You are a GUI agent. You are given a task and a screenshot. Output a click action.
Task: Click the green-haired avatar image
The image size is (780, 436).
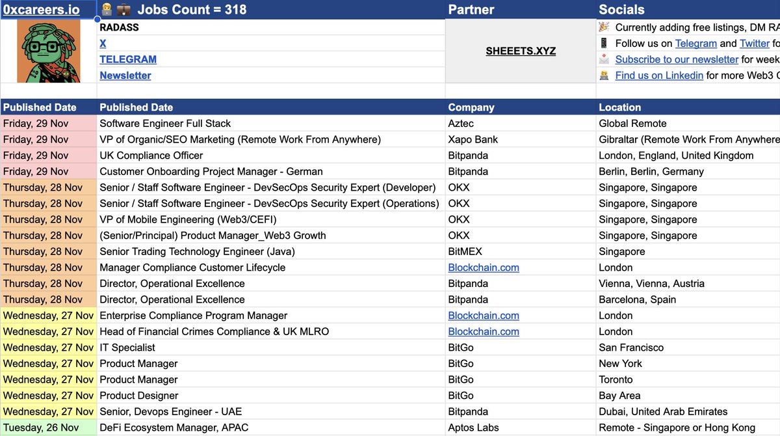click(49, 51)
